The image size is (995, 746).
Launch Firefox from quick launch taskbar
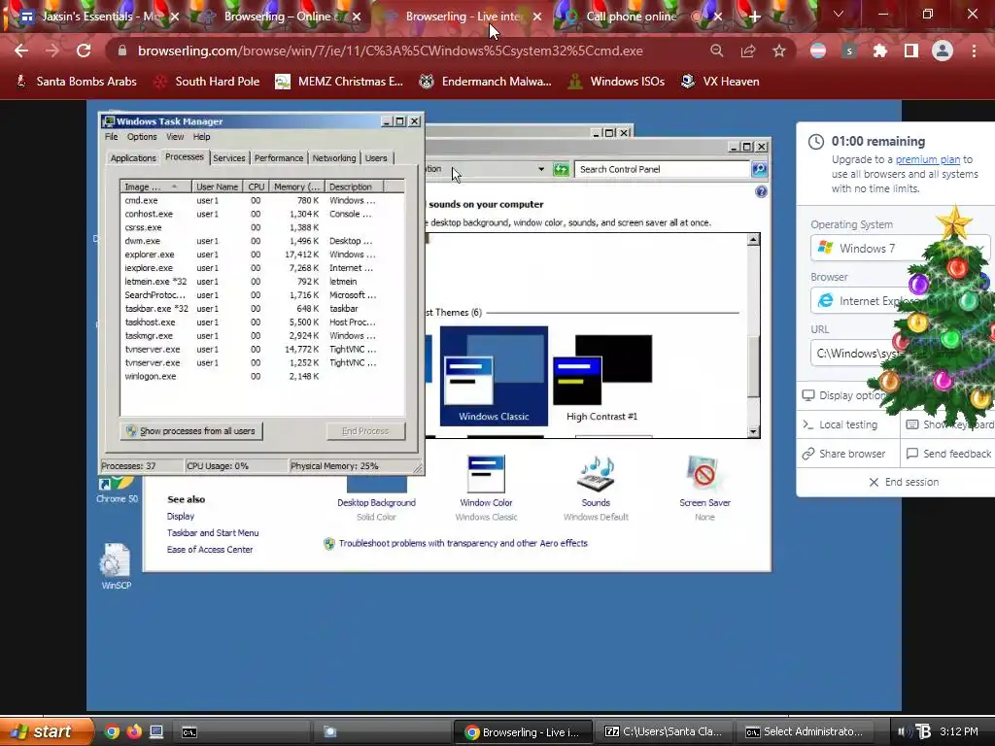point(134,731)
